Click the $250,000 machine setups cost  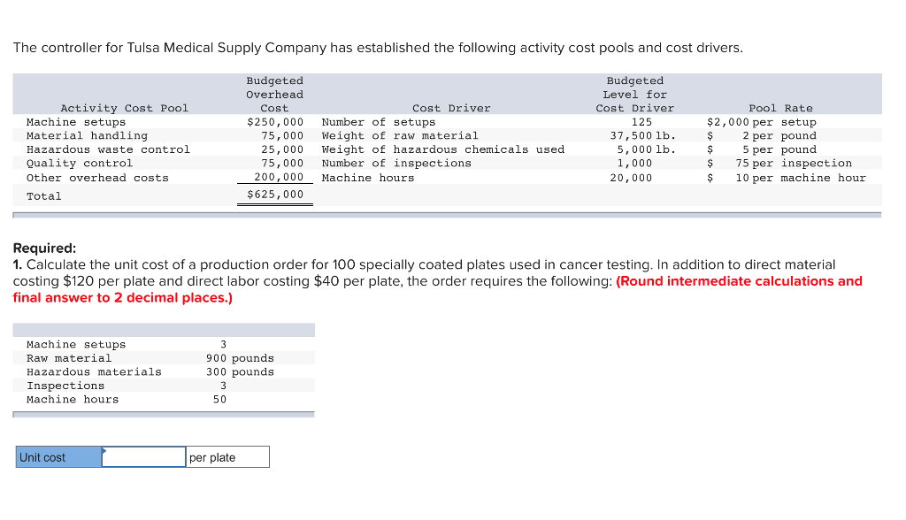(275, 122)
